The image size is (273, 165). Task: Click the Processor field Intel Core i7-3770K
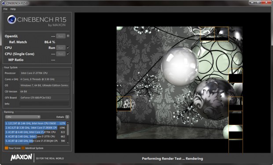(44, 73)
